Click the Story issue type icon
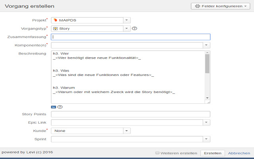The height and width of the screenshot is (159, 254). point(56,29)
